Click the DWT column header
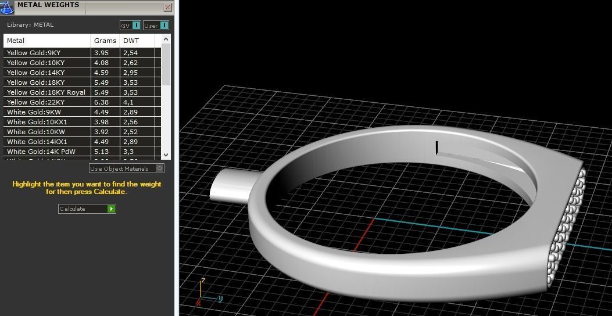 [x=137, y=41]
